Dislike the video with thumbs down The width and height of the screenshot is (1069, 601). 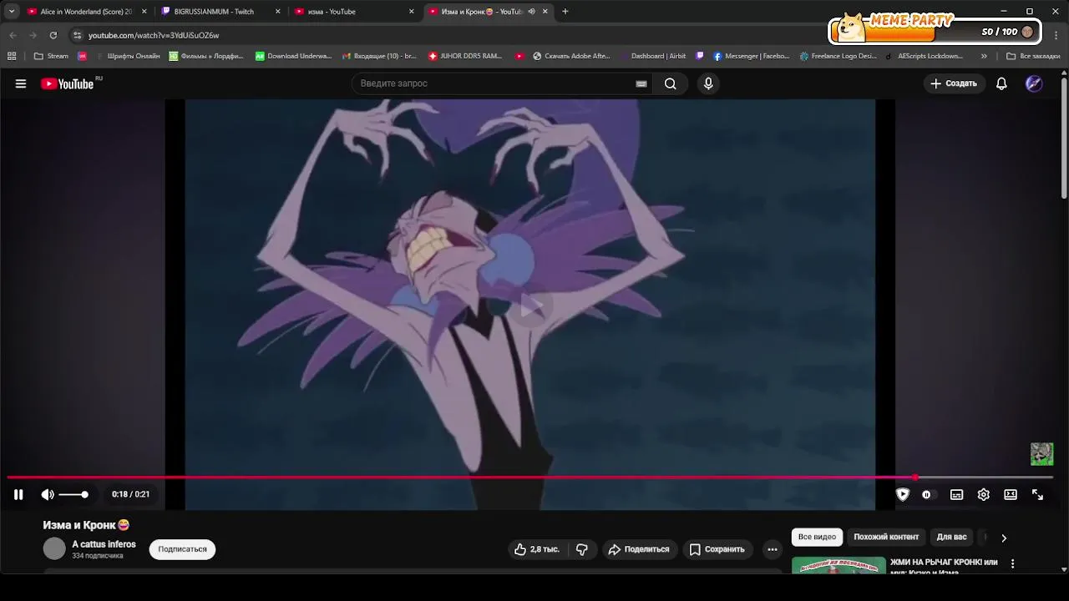582,549
